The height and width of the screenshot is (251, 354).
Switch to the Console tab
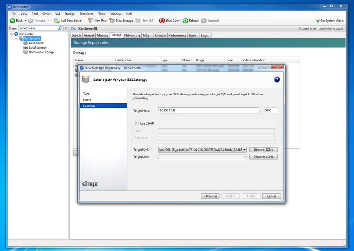(x=161, y=35)
